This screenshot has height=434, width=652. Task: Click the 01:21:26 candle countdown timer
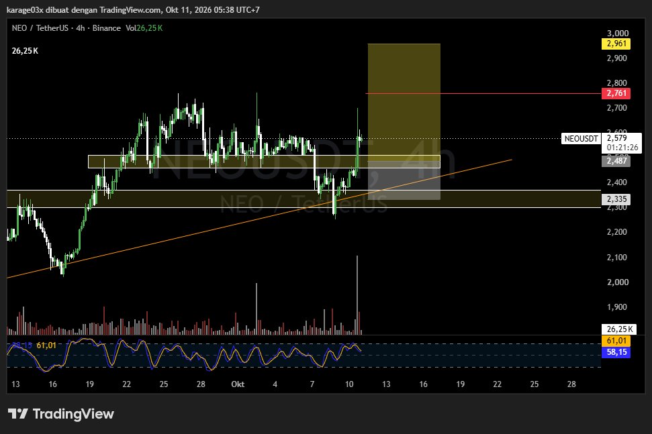tap(622, 148)
